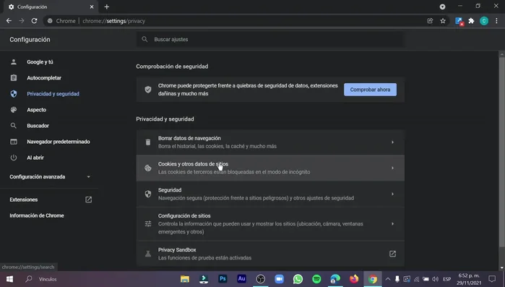Click Comprobar ahora button
The height and width of the screenshot is (287, 505).
coord(370,90)
